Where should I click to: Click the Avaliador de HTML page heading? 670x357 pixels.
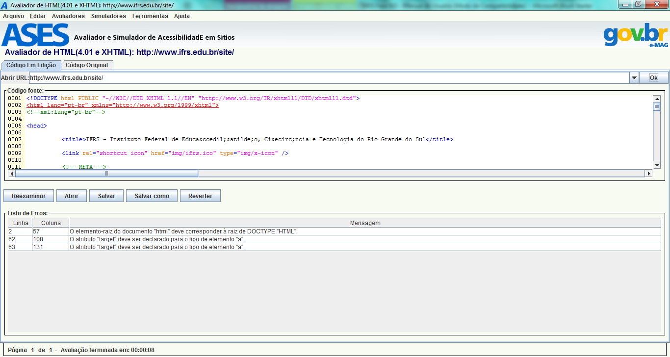119,52
